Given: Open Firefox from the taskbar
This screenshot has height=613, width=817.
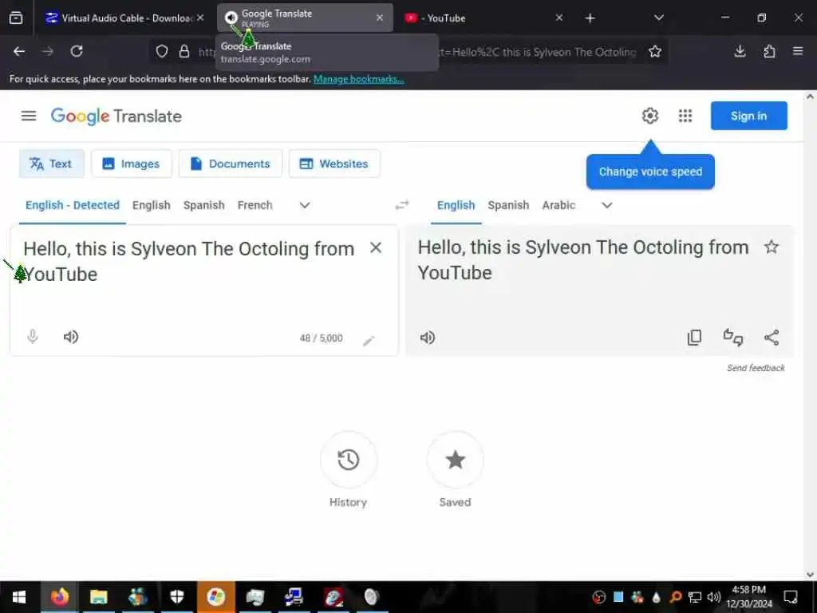Looking at the screenshot, I should 59,597.
